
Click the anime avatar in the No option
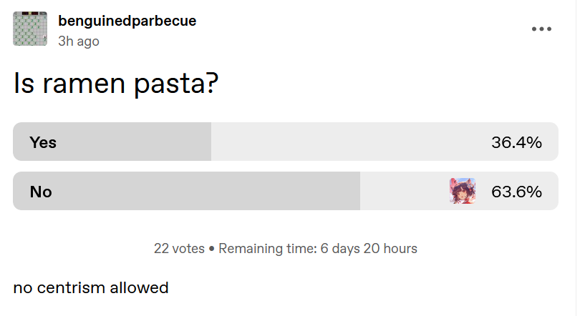tap(463, 191)
